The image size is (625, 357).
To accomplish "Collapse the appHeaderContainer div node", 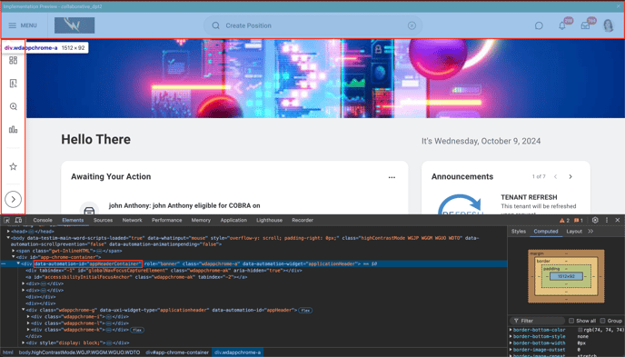I will point(18,263).
